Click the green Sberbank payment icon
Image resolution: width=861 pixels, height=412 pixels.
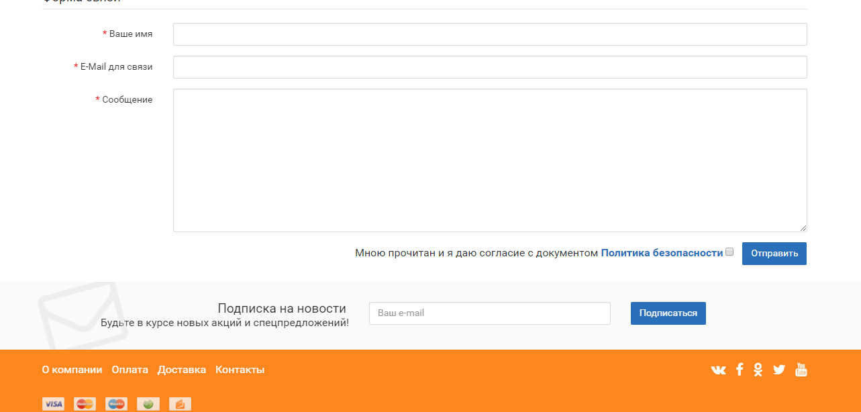point(148,404)
